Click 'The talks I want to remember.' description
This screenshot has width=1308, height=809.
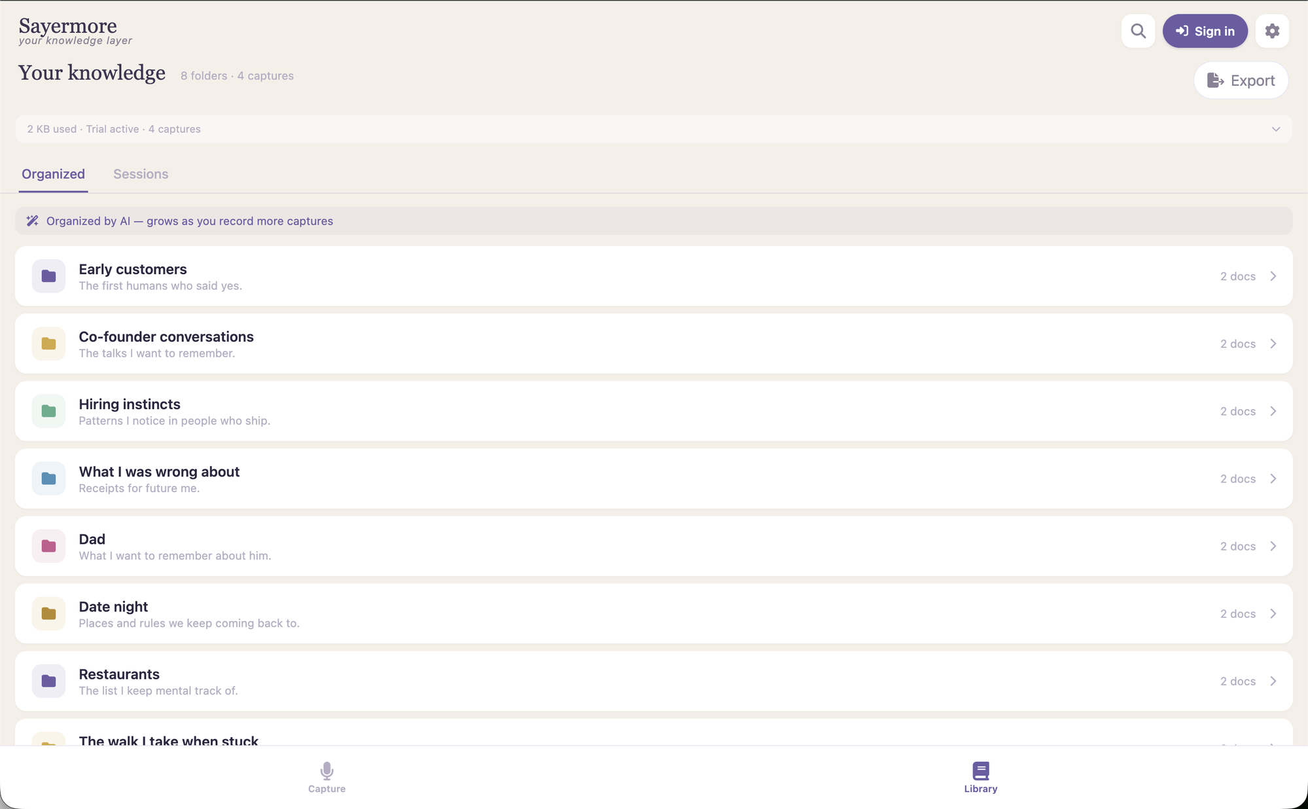point(156,353)
